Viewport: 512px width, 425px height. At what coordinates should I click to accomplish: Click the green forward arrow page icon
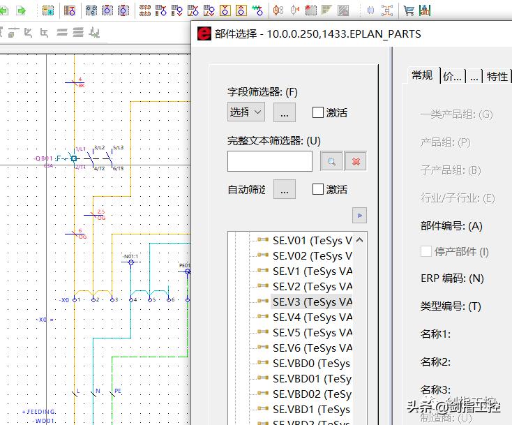pyautogui.click(x=21, y=10)
